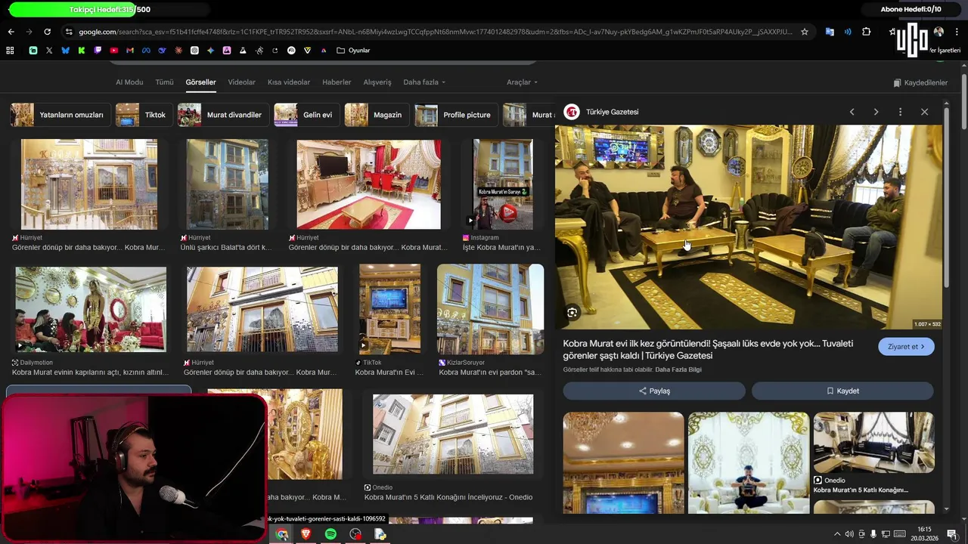Screen dimensions: 968x544
Task: Click the large preview living room image
Action: click(749, 227)
